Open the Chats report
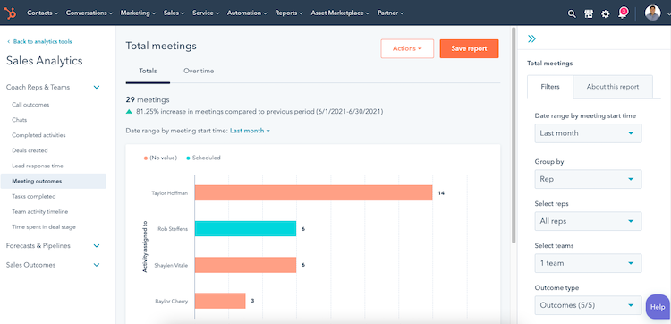The image size is (671, 324). coord(20,120)
